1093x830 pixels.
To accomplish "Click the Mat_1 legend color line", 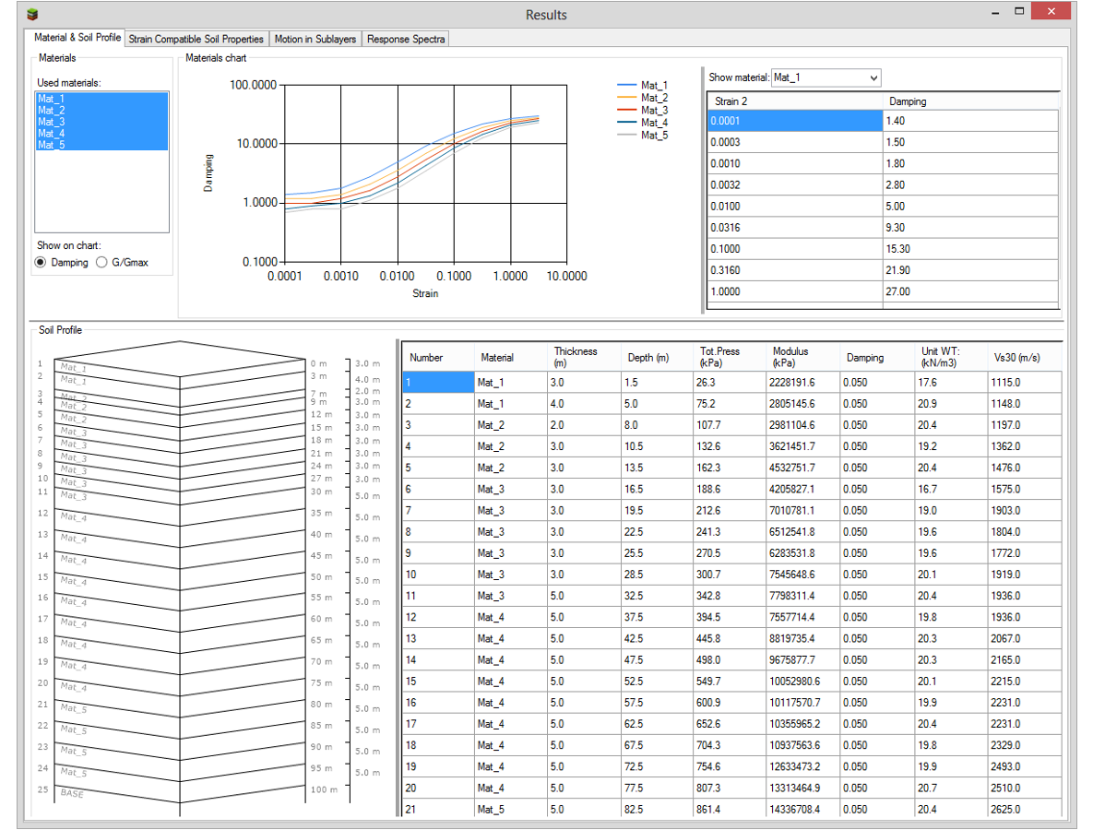I will (627, 85).
